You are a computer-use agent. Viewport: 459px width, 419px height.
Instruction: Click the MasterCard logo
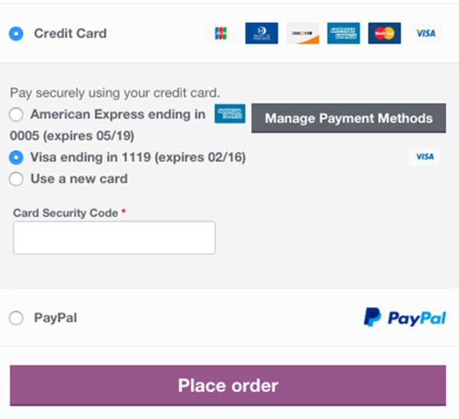click(x=384, y=34)
